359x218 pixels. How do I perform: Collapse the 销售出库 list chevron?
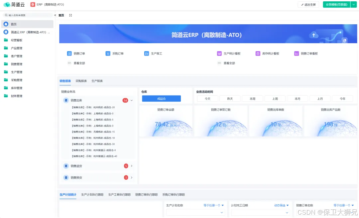132,100
